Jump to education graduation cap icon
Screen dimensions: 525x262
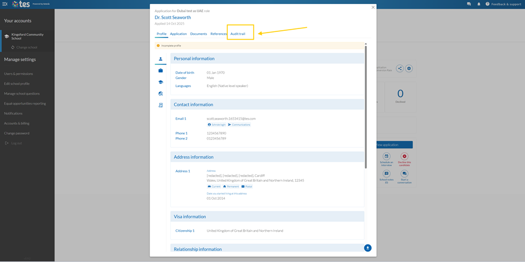point(160,82)
